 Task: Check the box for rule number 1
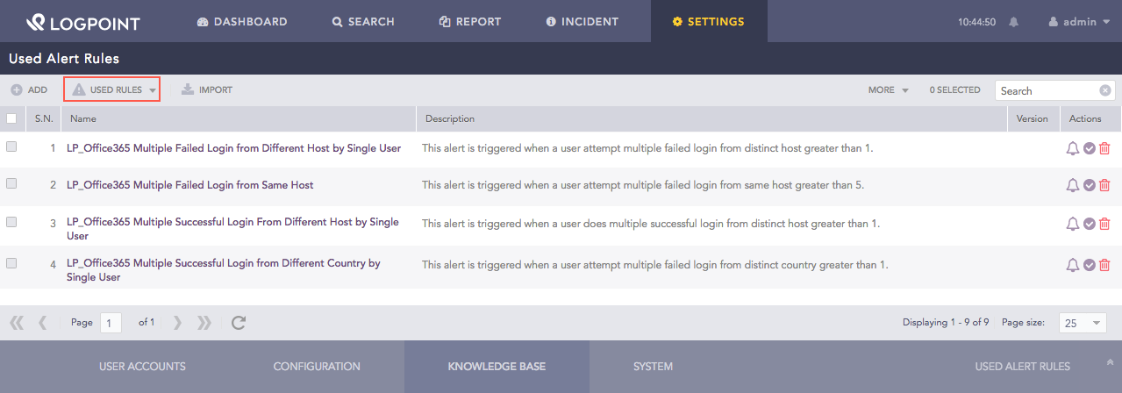[x=11, y=147]
